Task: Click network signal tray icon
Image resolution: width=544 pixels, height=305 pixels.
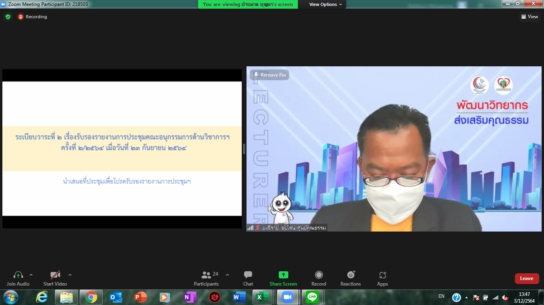Action: [x=495, y=297]
